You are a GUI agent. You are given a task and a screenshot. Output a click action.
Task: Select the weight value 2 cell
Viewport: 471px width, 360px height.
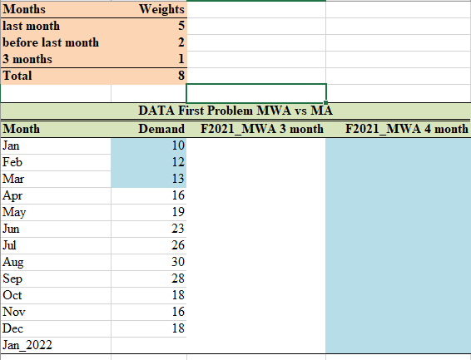[x=149, y=42]
